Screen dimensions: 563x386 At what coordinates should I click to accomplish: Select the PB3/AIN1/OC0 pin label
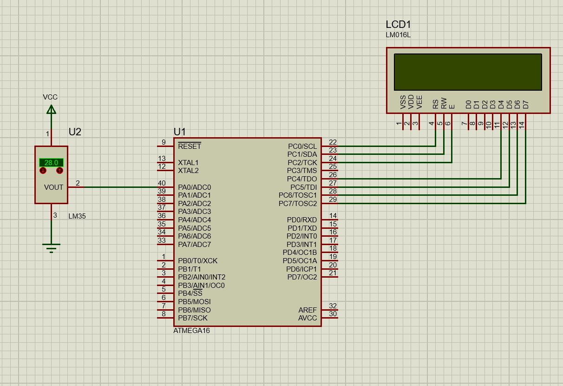(201, 286)
